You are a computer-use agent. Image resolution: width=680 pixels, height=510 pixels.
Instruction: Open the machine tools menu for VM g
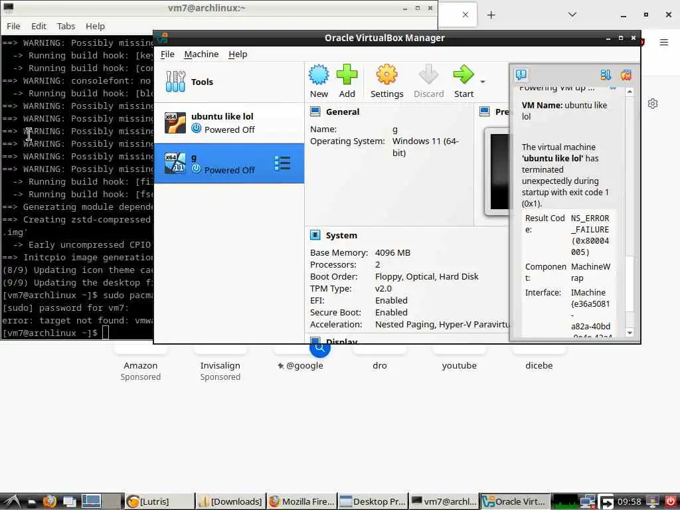(282, 163)
